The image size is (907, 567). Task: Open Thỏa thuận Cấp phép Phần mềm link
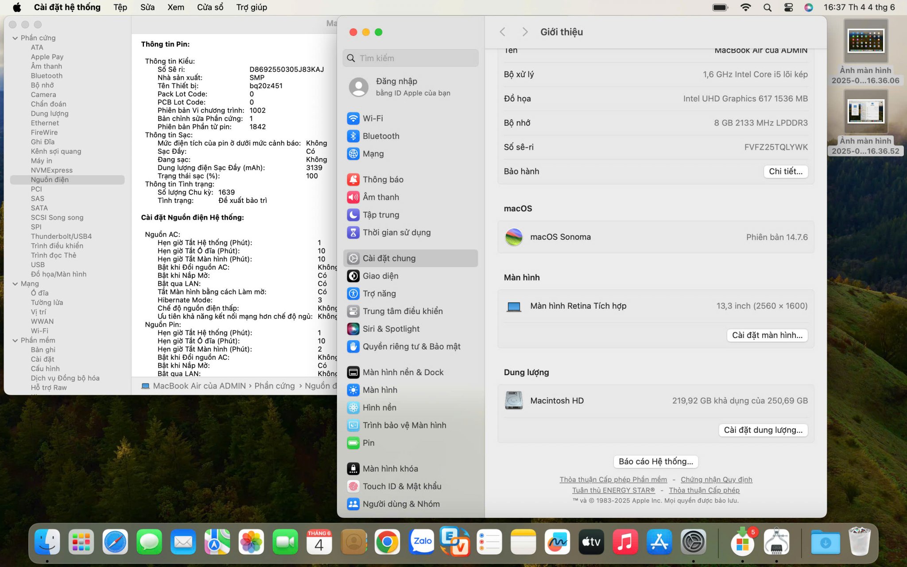(x=613, y=480)
